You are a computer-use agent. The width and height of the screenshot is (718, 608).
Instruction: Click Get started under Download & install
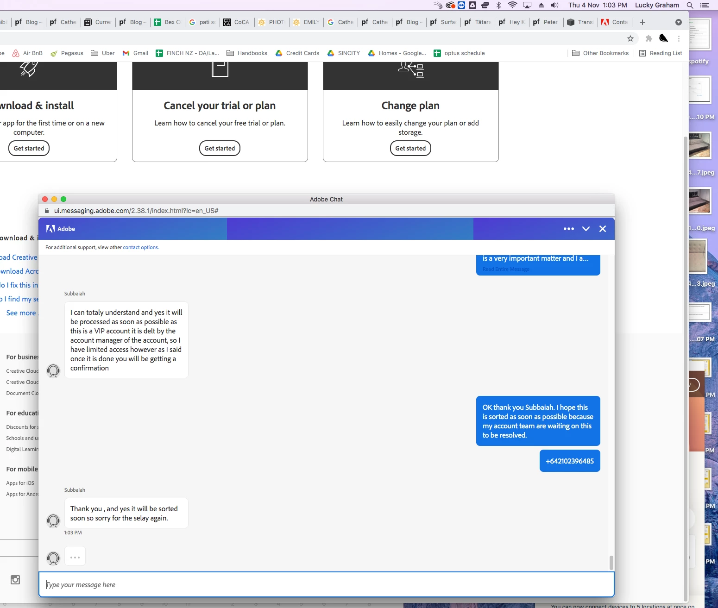pos(29,148)
